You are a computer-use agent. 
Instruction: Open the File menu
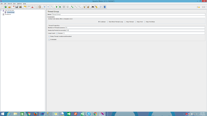pos(2,4)
